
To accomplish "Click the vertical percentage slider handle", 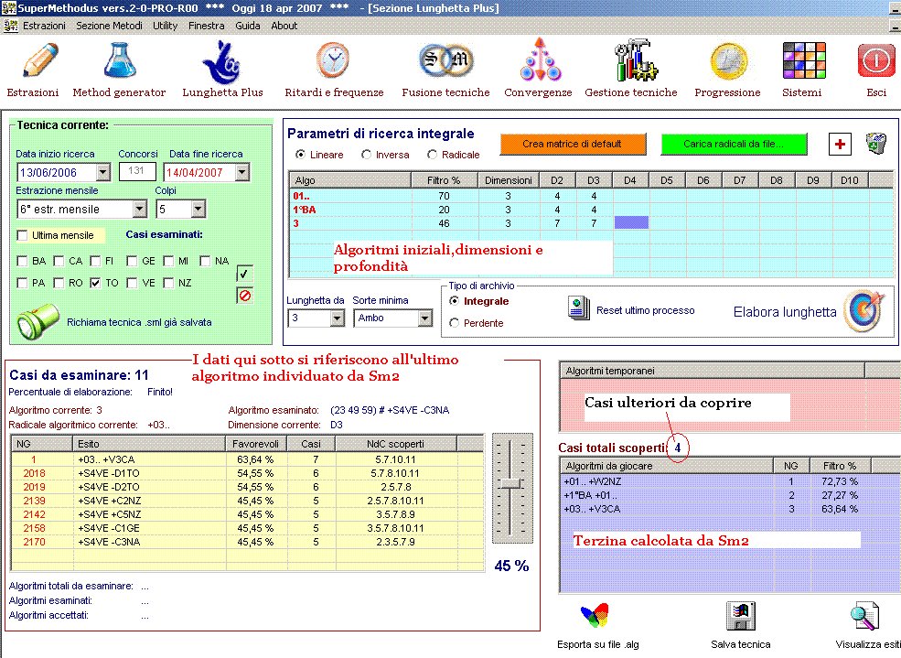I will [x=510, y=484].
